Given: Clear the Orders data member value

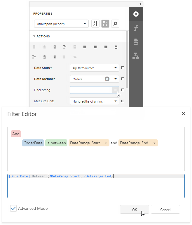Looking at the screenshot, I should tap(107, 79).
